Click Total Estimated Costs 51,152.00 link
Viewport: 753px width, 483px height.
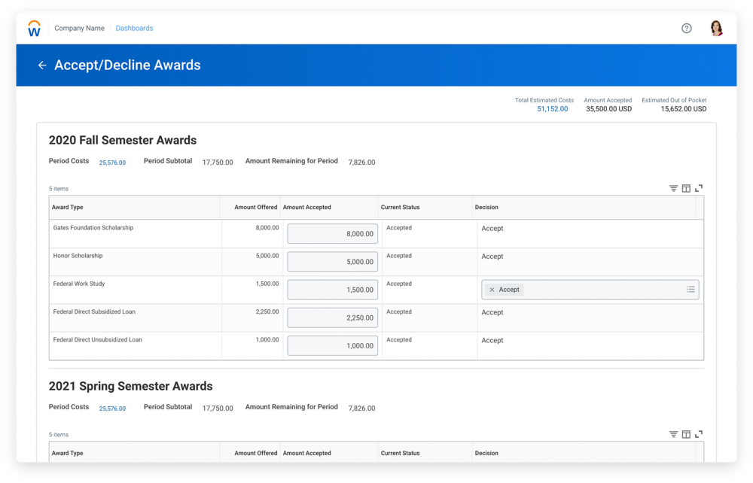coord(552,109)
